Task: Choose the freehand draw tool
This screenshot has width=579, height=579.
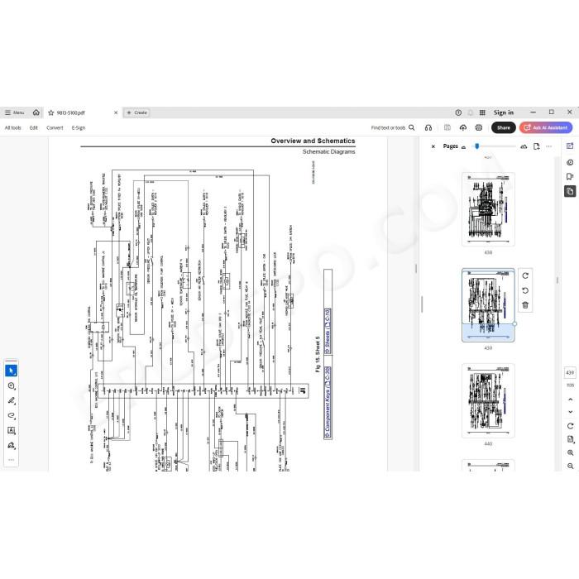Action: tap(11, 415)
